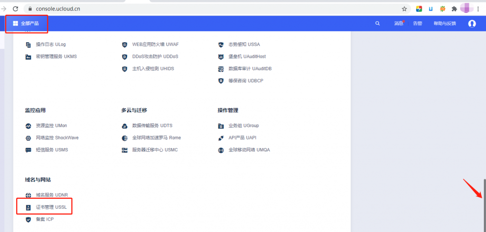
Task: Click the 全球网络加速罗马 Rome icon
Action: (125, 138)
